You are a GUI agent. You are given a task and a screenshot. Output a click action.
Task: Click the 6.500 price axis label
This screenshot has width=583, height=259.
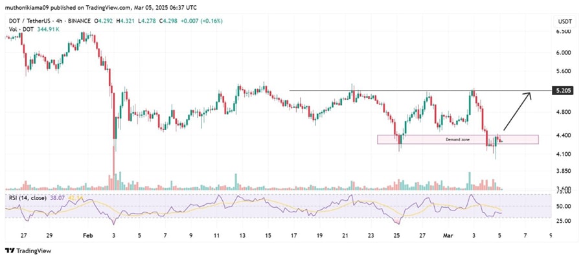click(562, 32)
